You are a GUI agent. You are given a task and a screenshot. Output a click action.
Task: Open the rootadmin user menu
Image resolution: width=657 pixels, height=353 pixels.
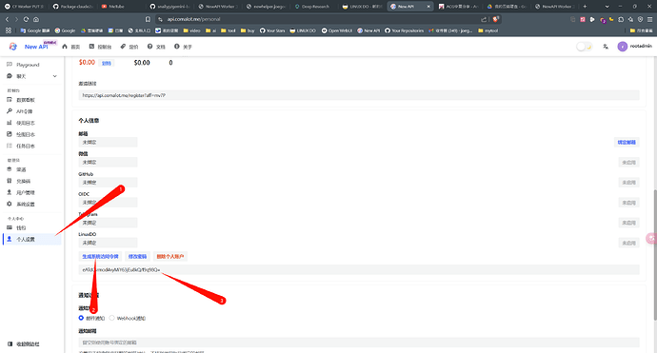tap(634, 47)
